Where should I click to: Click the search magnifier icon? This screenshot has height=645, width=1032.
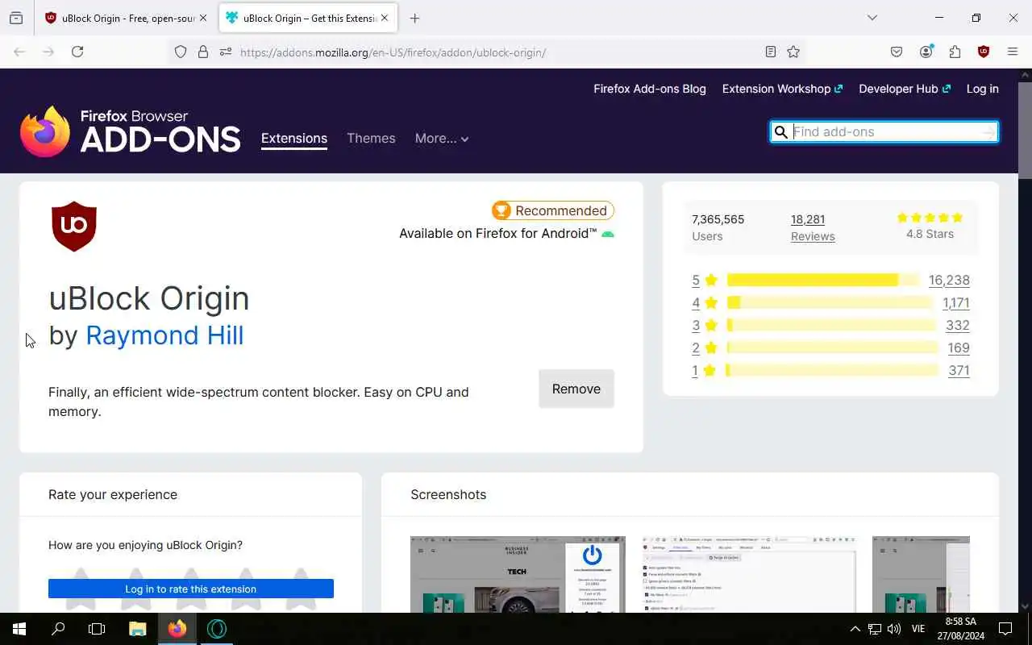[x=780, y=132]
